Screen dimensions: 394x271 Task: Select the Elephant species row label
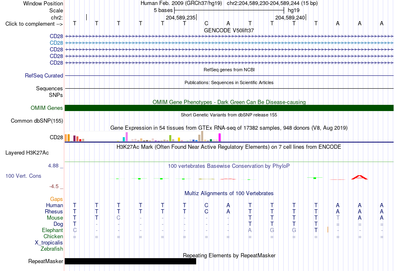pos(52,230)
